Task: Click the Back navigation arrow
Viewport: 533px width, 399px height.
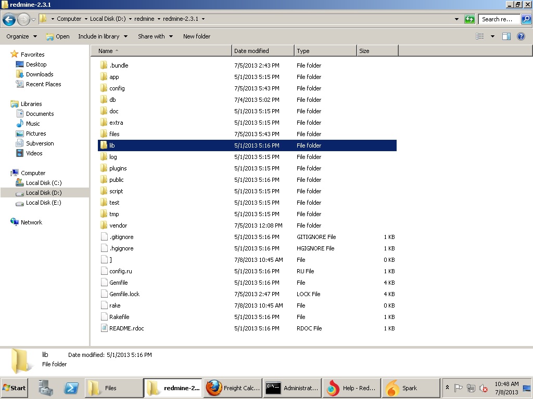Action: coord(9,19)
